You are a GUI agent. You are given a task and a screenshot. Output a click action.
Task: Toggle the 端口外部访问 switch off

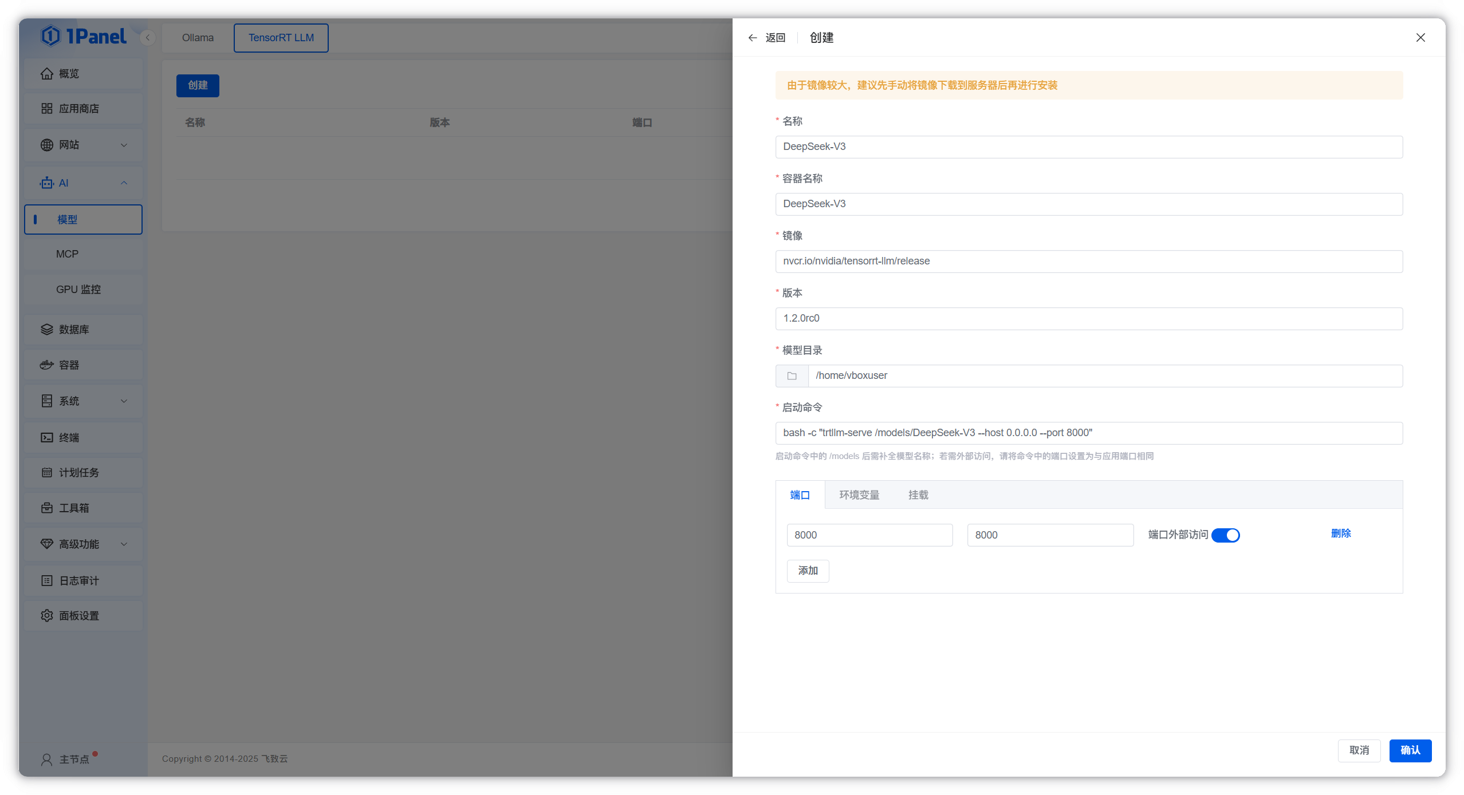click(x=1225, y=535)
